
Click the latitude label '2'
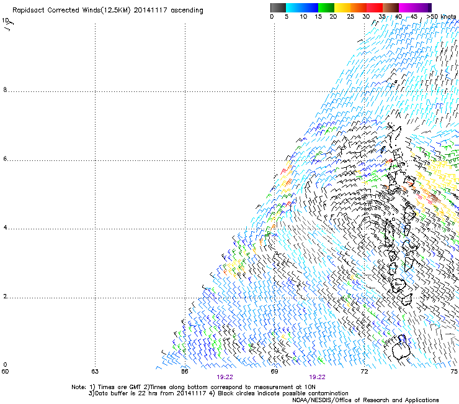click(5, 296)
